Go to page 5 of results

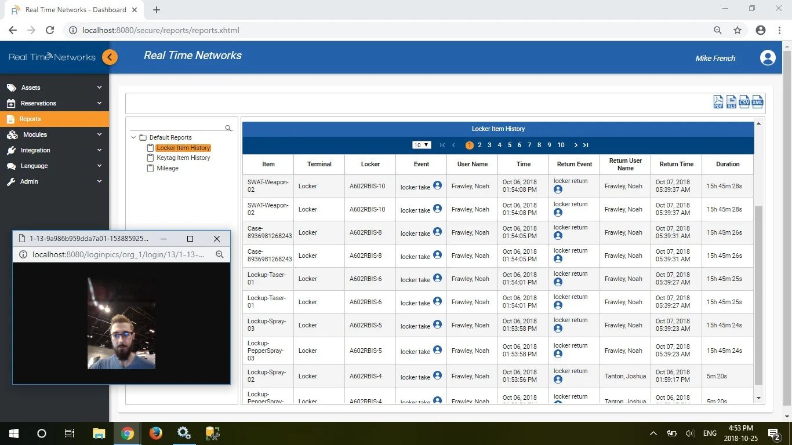510,145
